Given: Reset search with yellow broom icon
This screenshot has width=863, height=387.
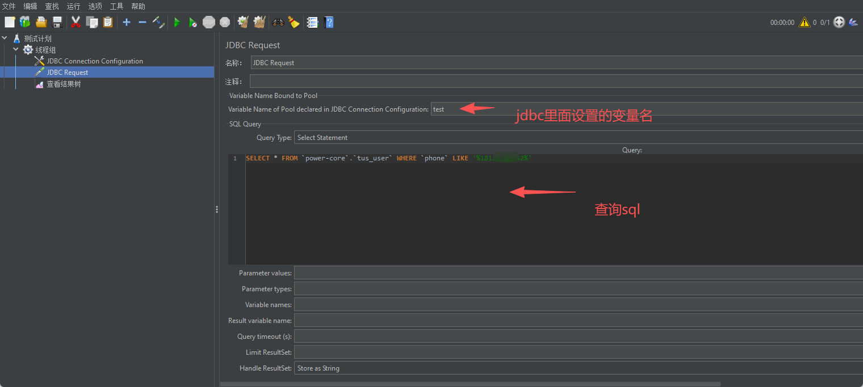Looking at the screenshot, I should pos(294,22).
